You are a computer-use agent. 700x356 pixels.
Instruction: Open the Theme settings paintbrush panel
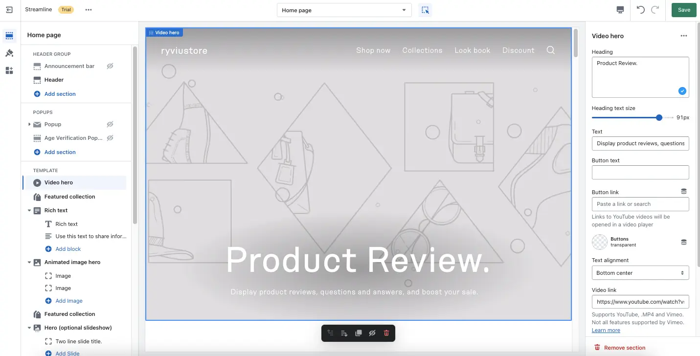9,53
